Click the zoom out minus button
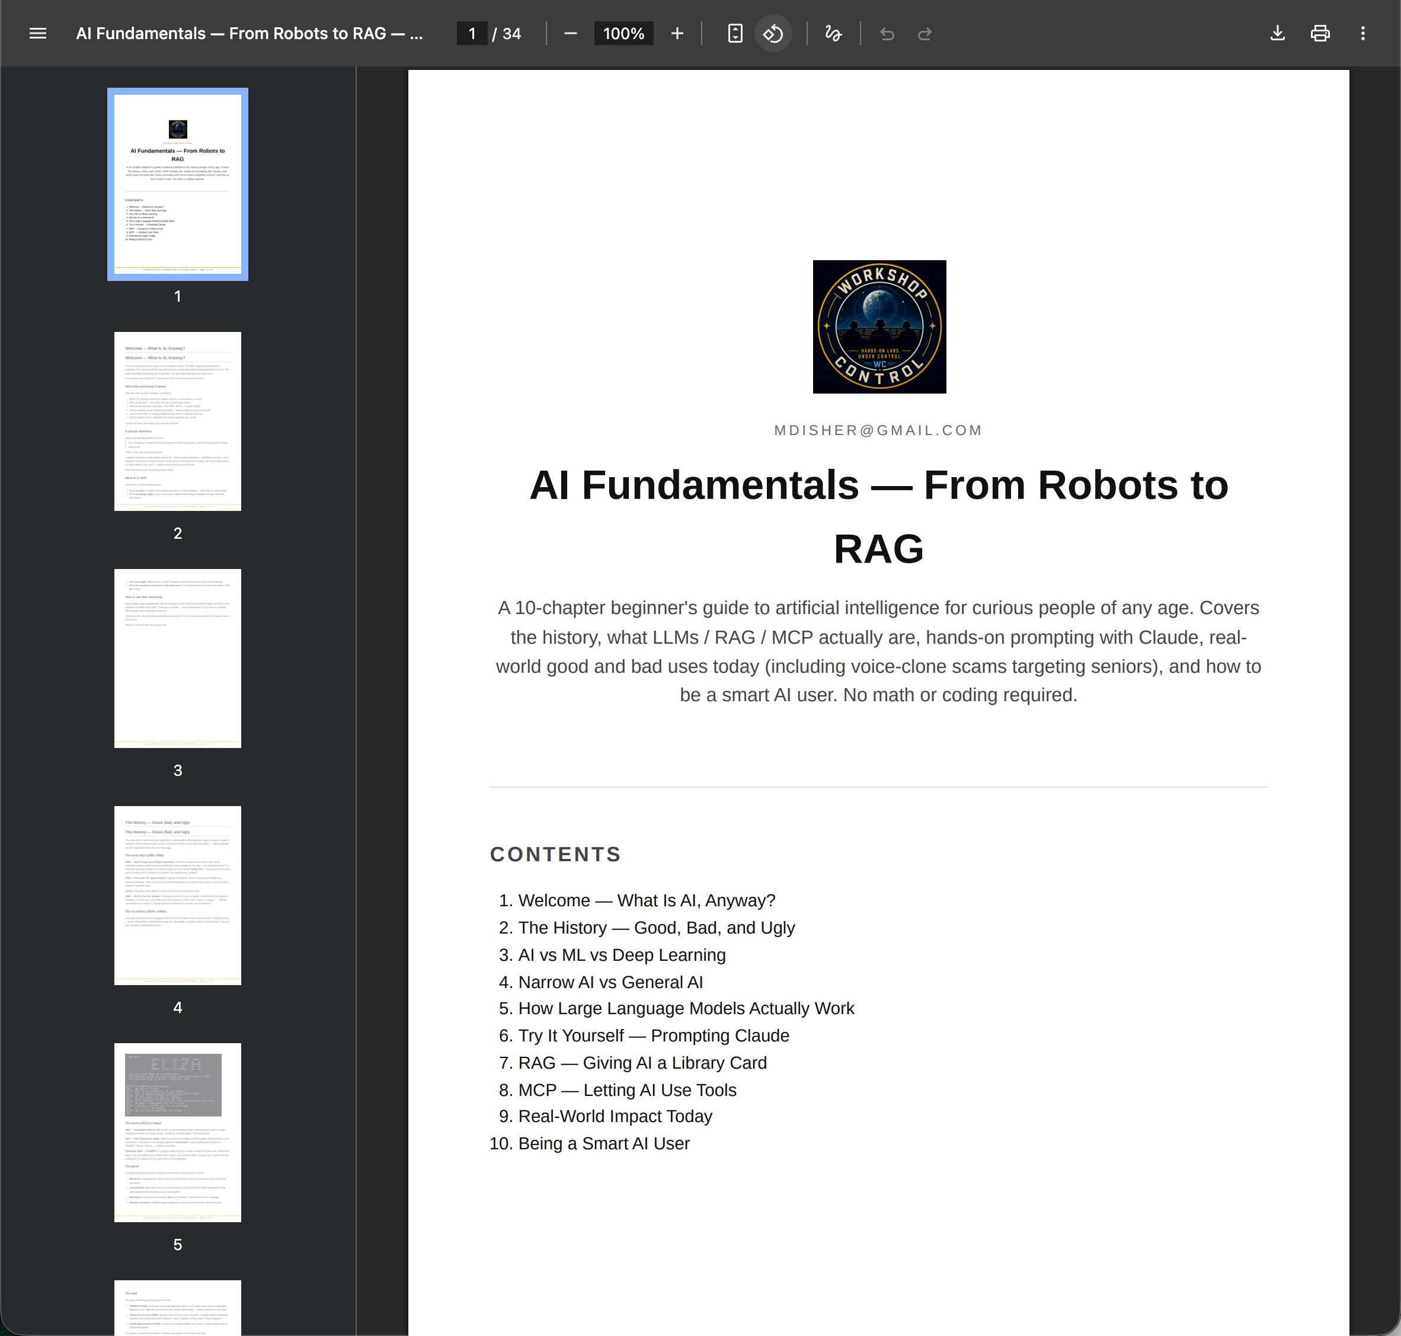This screenshot has width=1401, height=1336. pyautogui.click(x=570, y=33)
